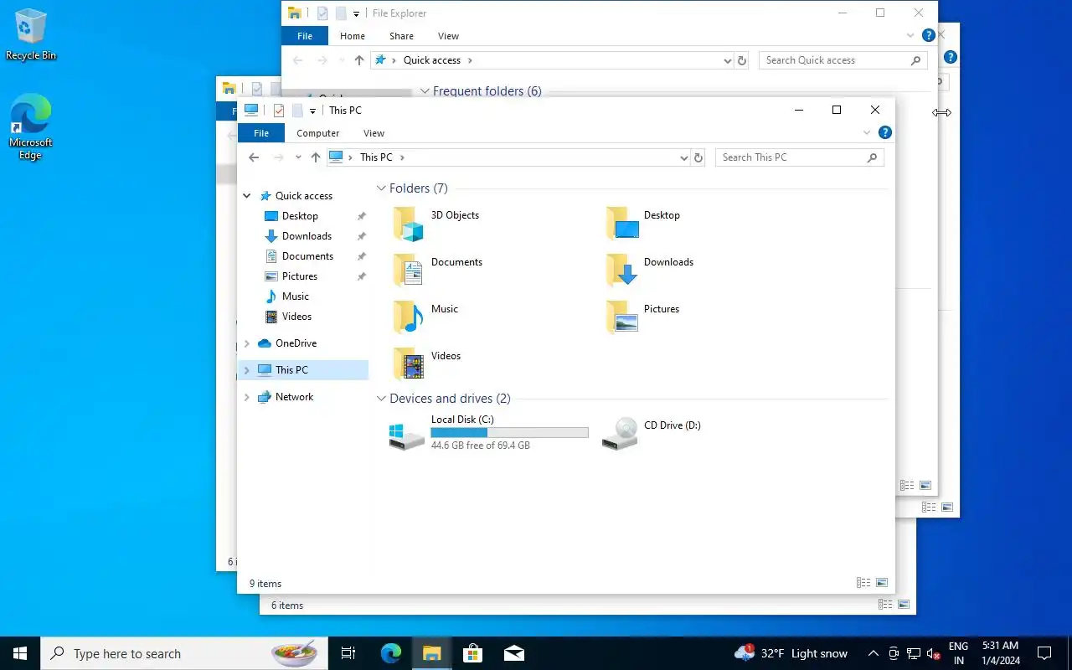Click the Local Disk (C:) usage bar
The image size is (1072, 670).
pyautogui.click(x=509, y=432)
